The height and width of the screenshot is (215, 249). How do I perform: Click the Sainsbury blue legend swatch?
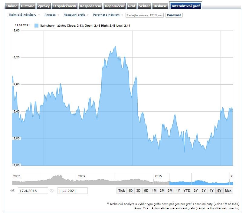coord(37,26)
